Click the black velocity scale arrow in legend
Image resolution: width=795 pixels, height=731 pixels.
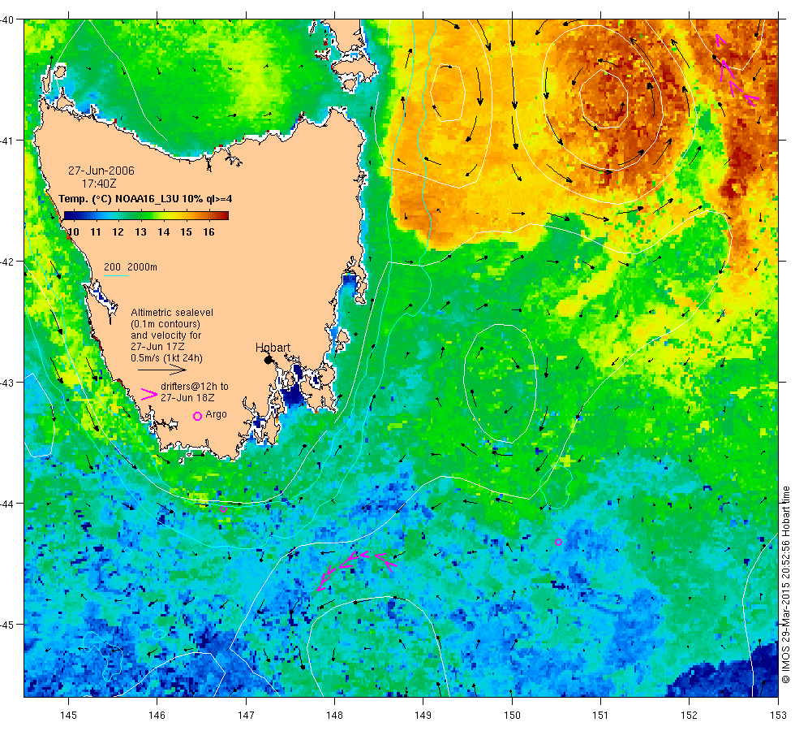[x=162, y=370]
